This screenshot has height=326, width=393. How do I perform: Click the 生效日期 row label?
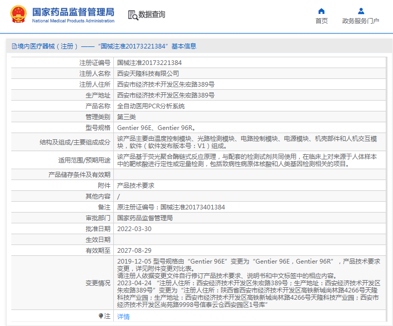(98, 240)
